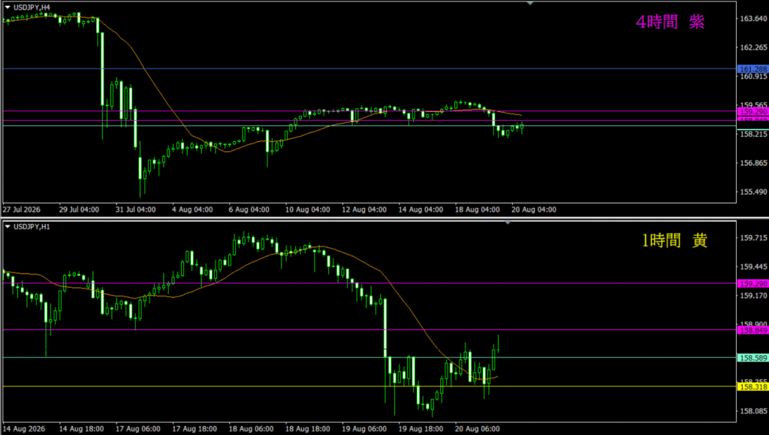
Task: Click the magenta 158.849 price label
Action: [x=752, y=330]
